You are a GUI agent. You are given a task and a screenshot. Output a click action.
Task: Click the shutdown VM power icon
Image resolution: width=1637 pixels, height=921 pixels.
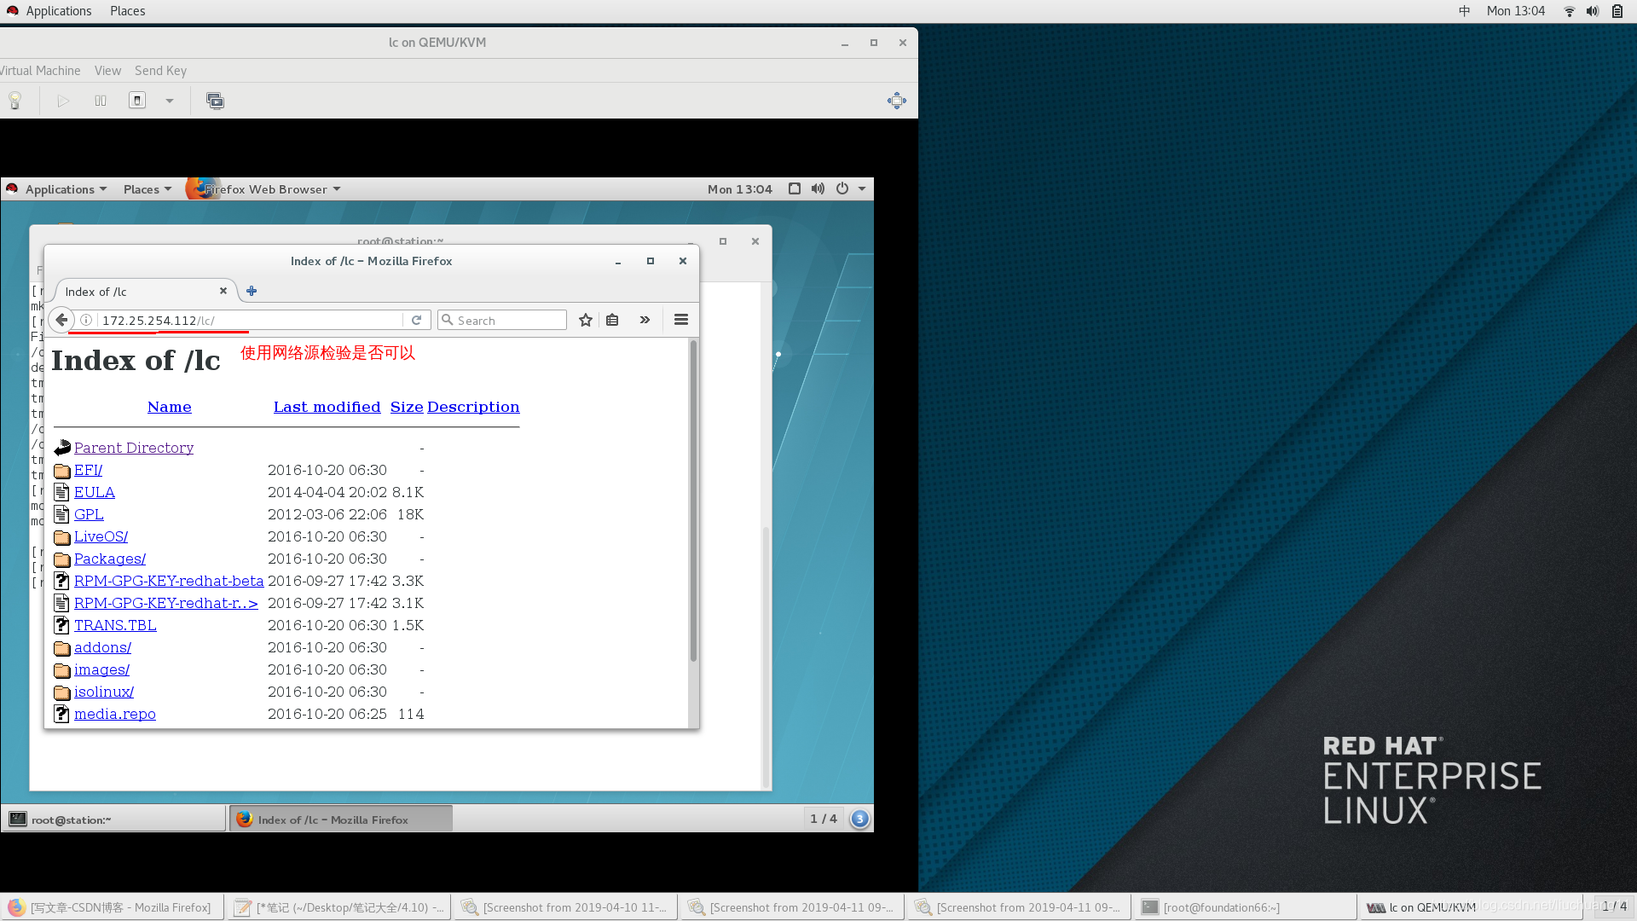tap(137, 101)
